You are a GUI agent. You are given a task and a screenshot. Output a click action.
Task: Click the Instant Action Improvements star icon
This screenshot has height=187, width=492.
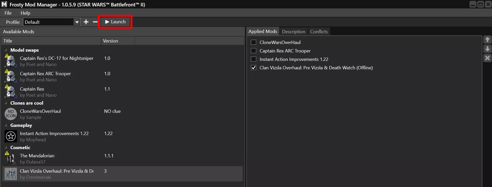coord(11,136)
